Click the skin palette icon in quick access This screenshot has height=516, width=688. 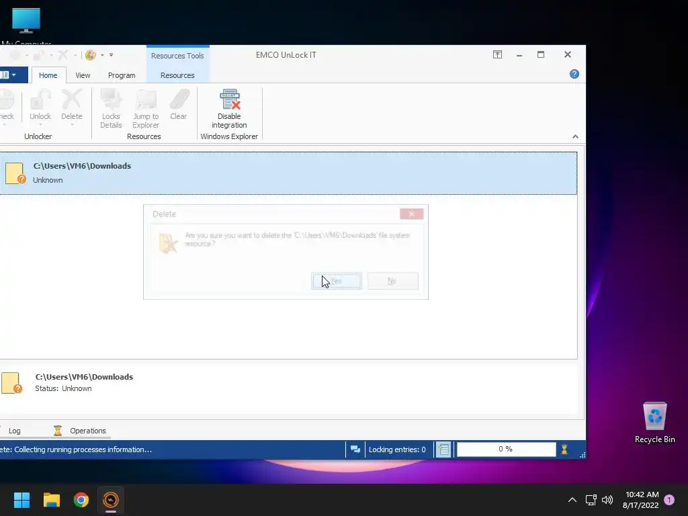pyautogui.click(x=91, y=55)
